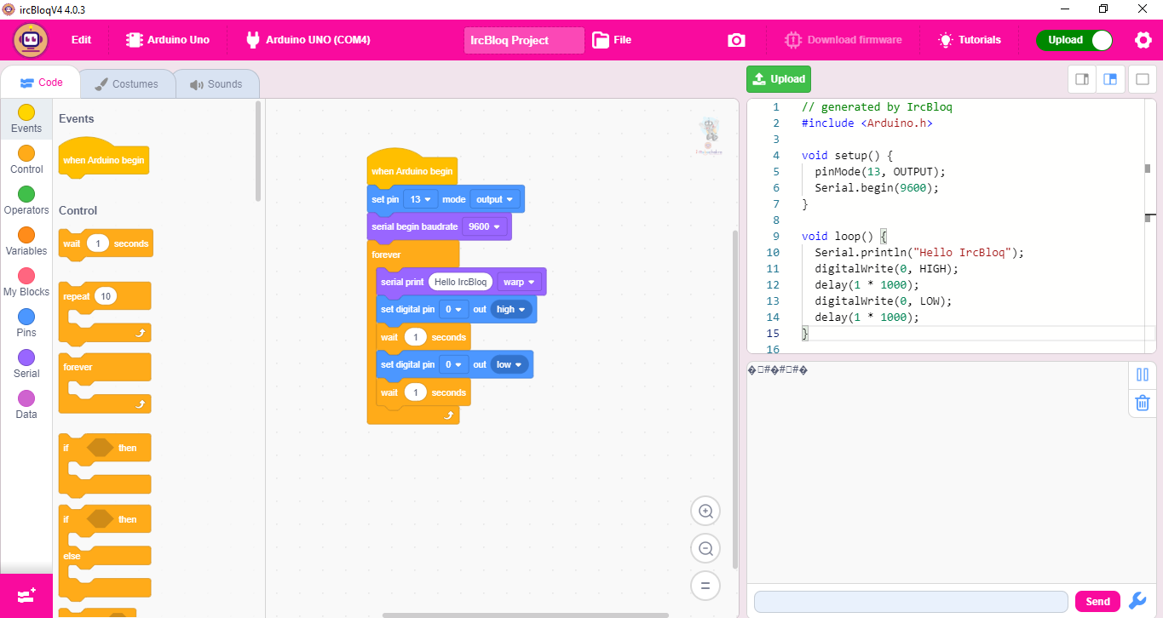
Task: Select the Control category circle
Action: click(x=26, y=153)
